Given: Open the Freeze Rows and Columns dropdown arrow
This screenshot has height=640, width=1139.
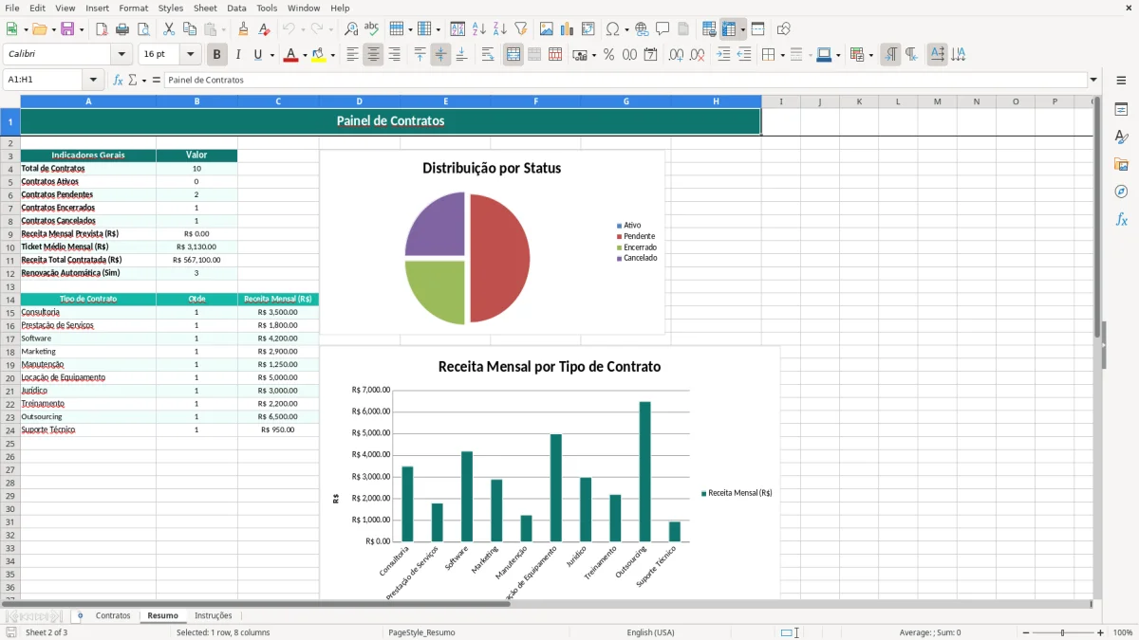Looking at the screenshot, I should coord(743,29).
